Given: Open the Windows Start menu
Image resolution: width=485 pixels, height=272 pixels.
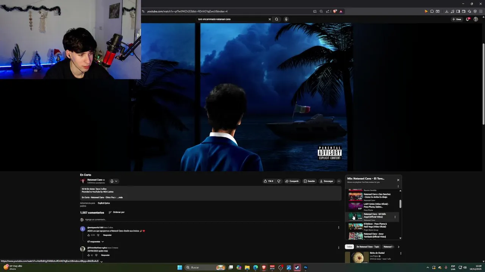Looking at the screenshot, I should [180, 267].
